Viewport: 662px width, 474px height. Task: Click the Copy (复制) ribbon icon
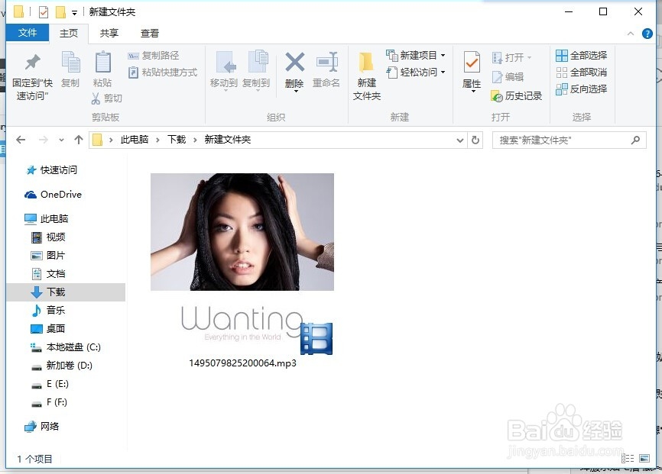coord(70,69)
